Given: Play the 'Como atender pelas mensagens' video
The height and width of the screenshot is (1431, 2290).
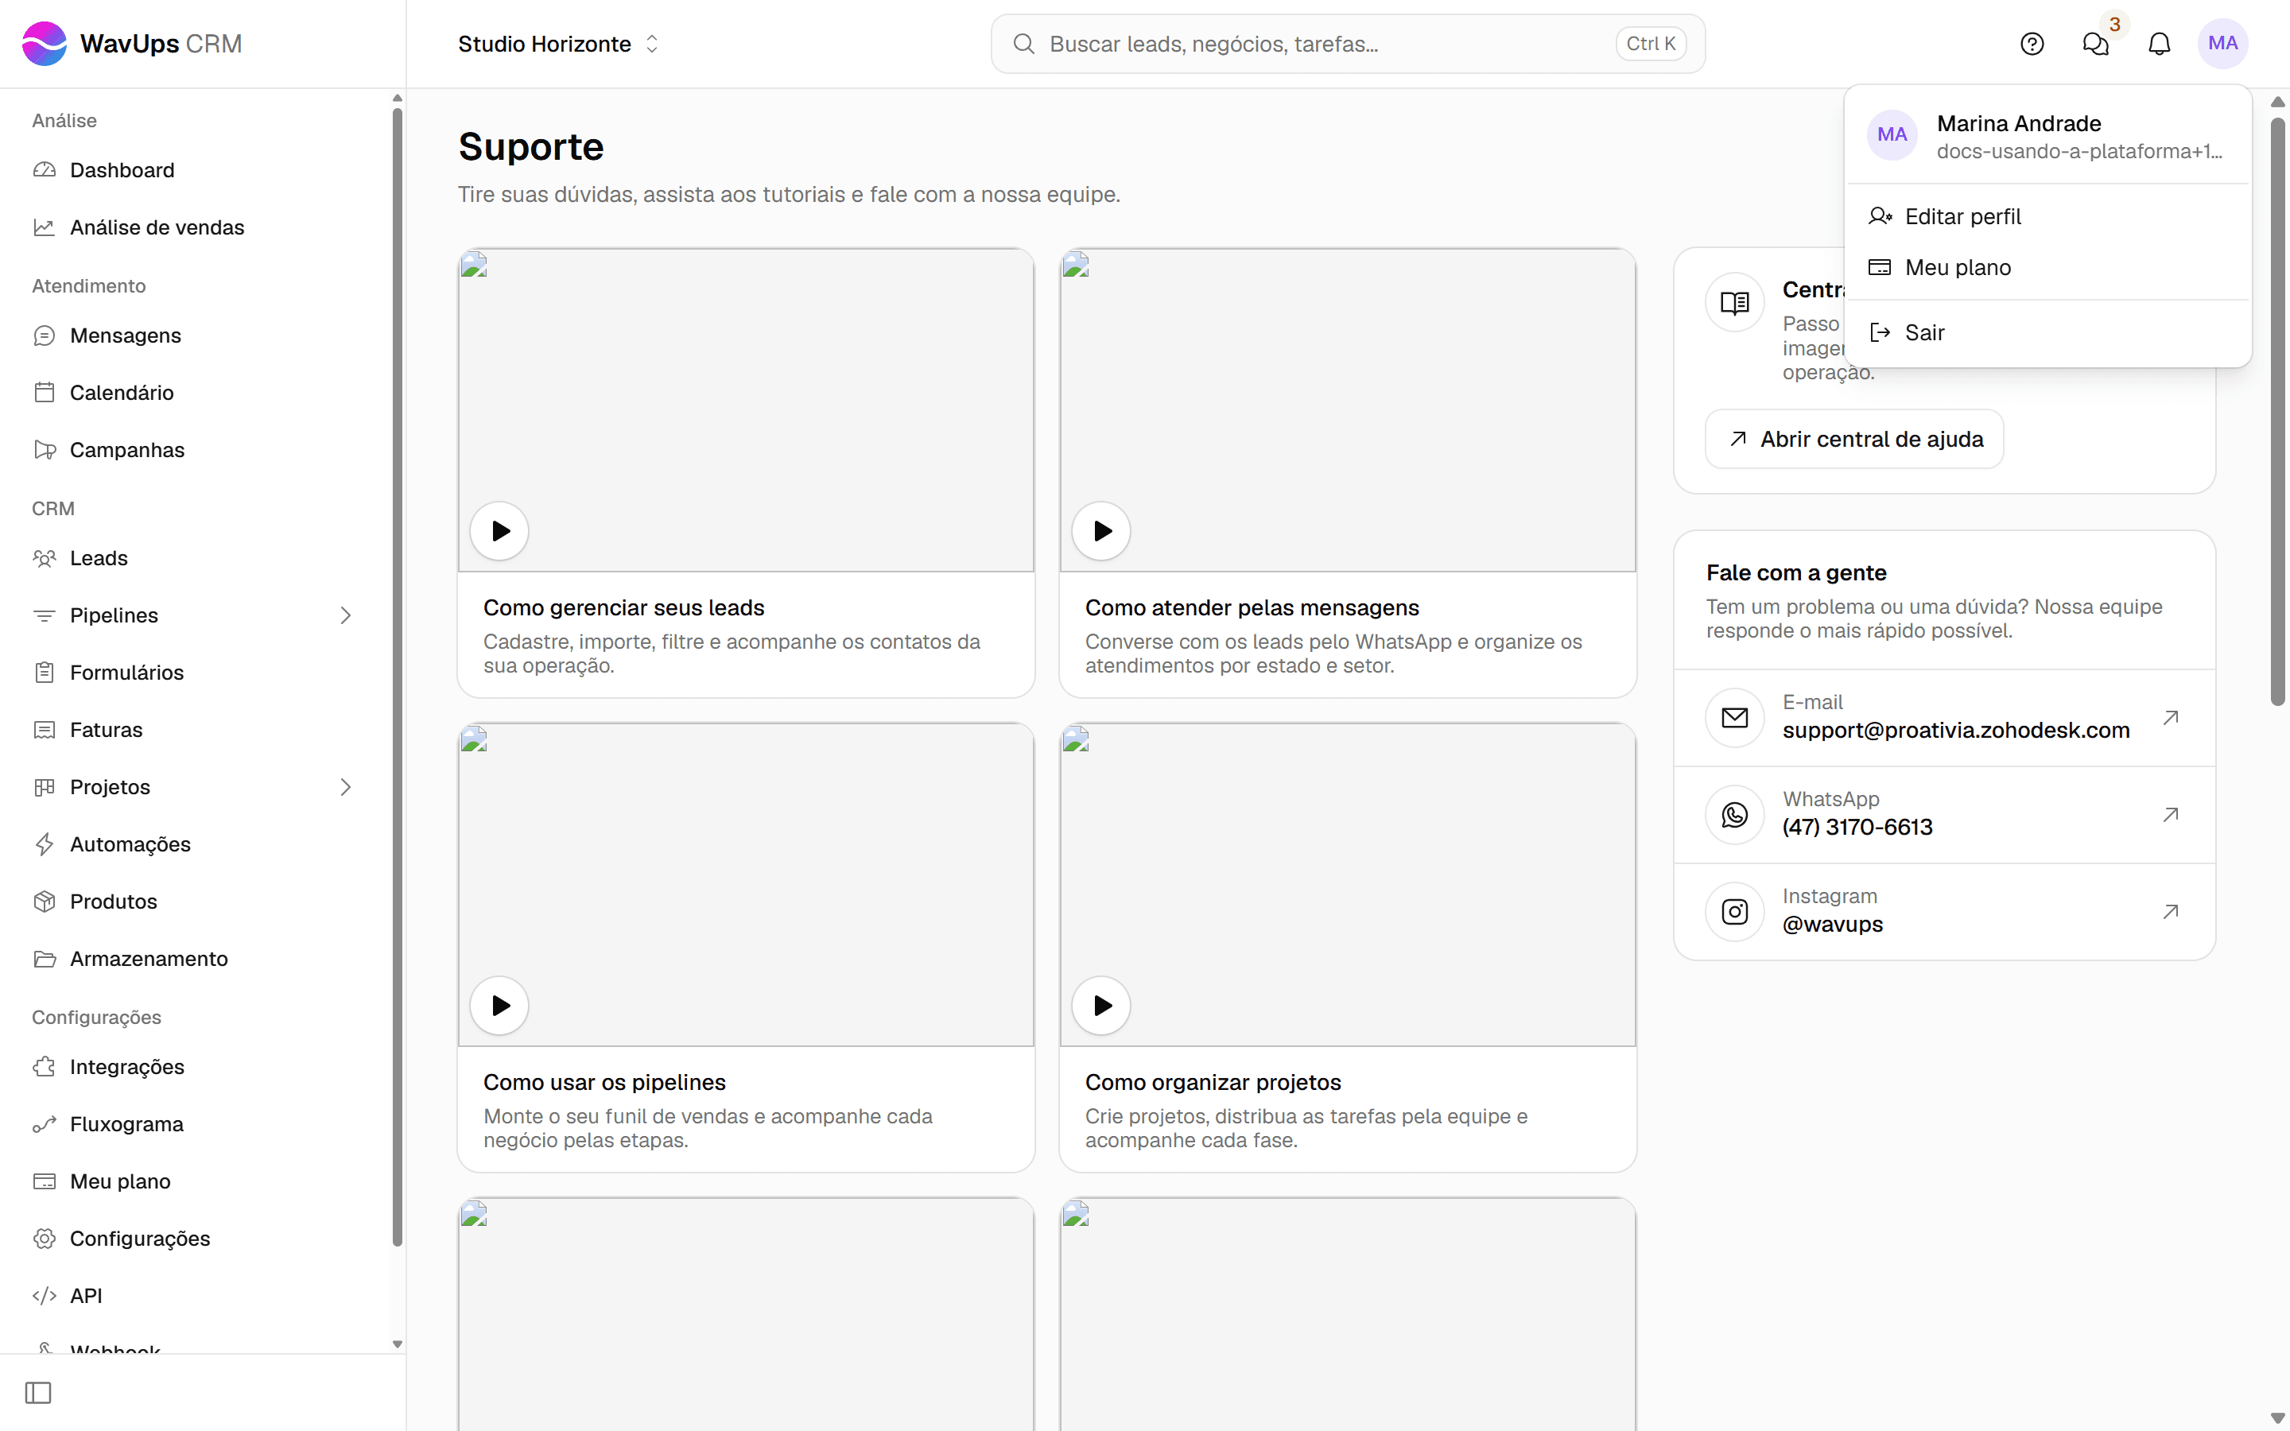Looking at the screenshot, I should pos(1101,531).
